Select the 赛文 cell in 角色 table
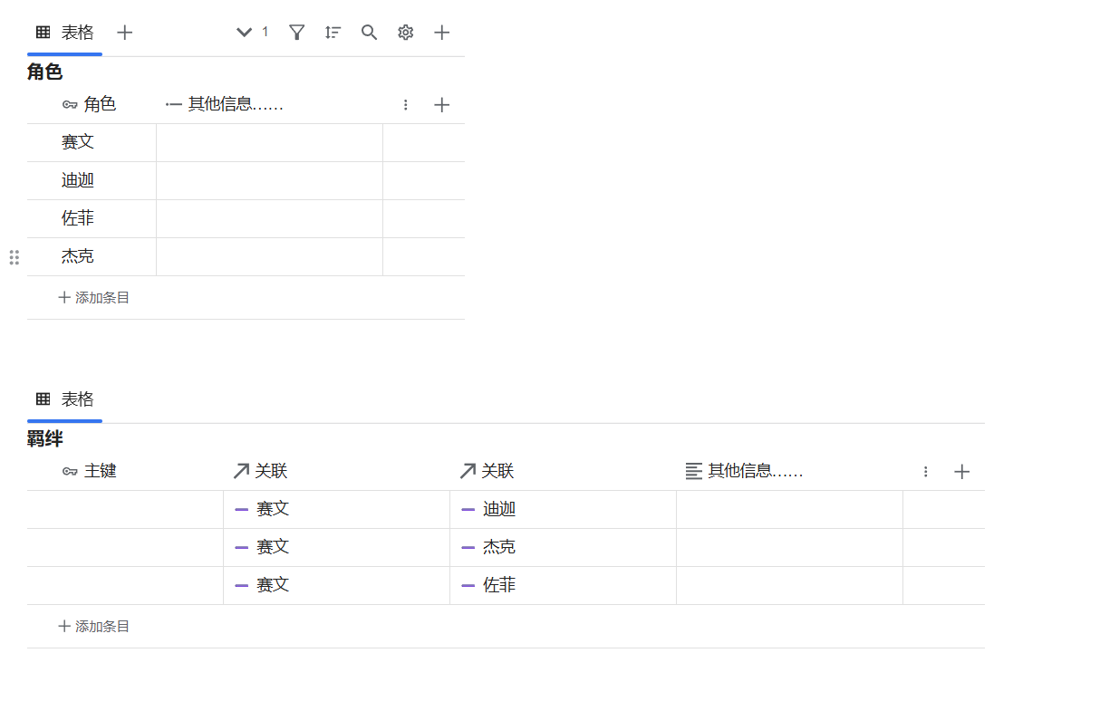The width and height of the screenshot is (1100, 701). (92, 143)
